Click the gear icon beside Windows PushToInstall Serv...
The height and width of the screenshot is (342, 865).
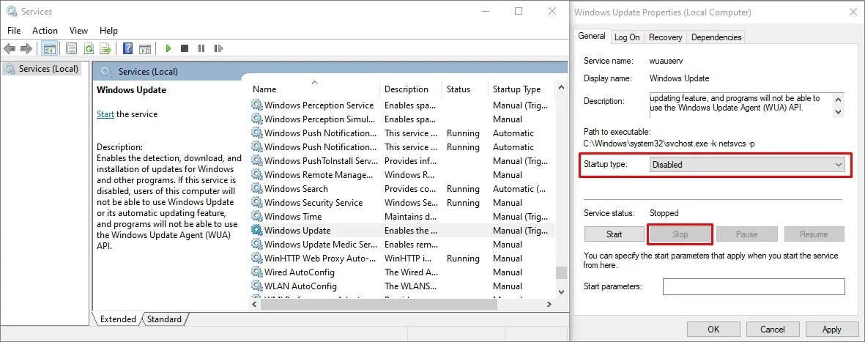(256, 160)
